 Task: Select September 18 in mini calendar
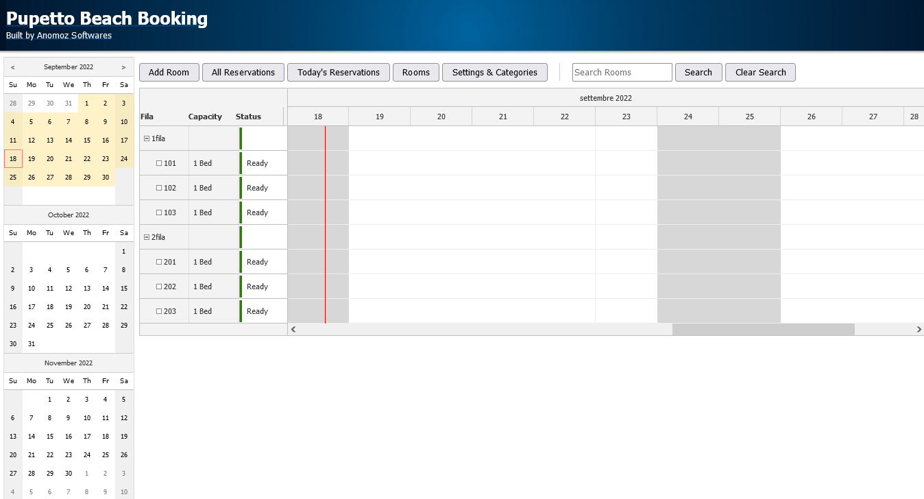click(13, 158)
